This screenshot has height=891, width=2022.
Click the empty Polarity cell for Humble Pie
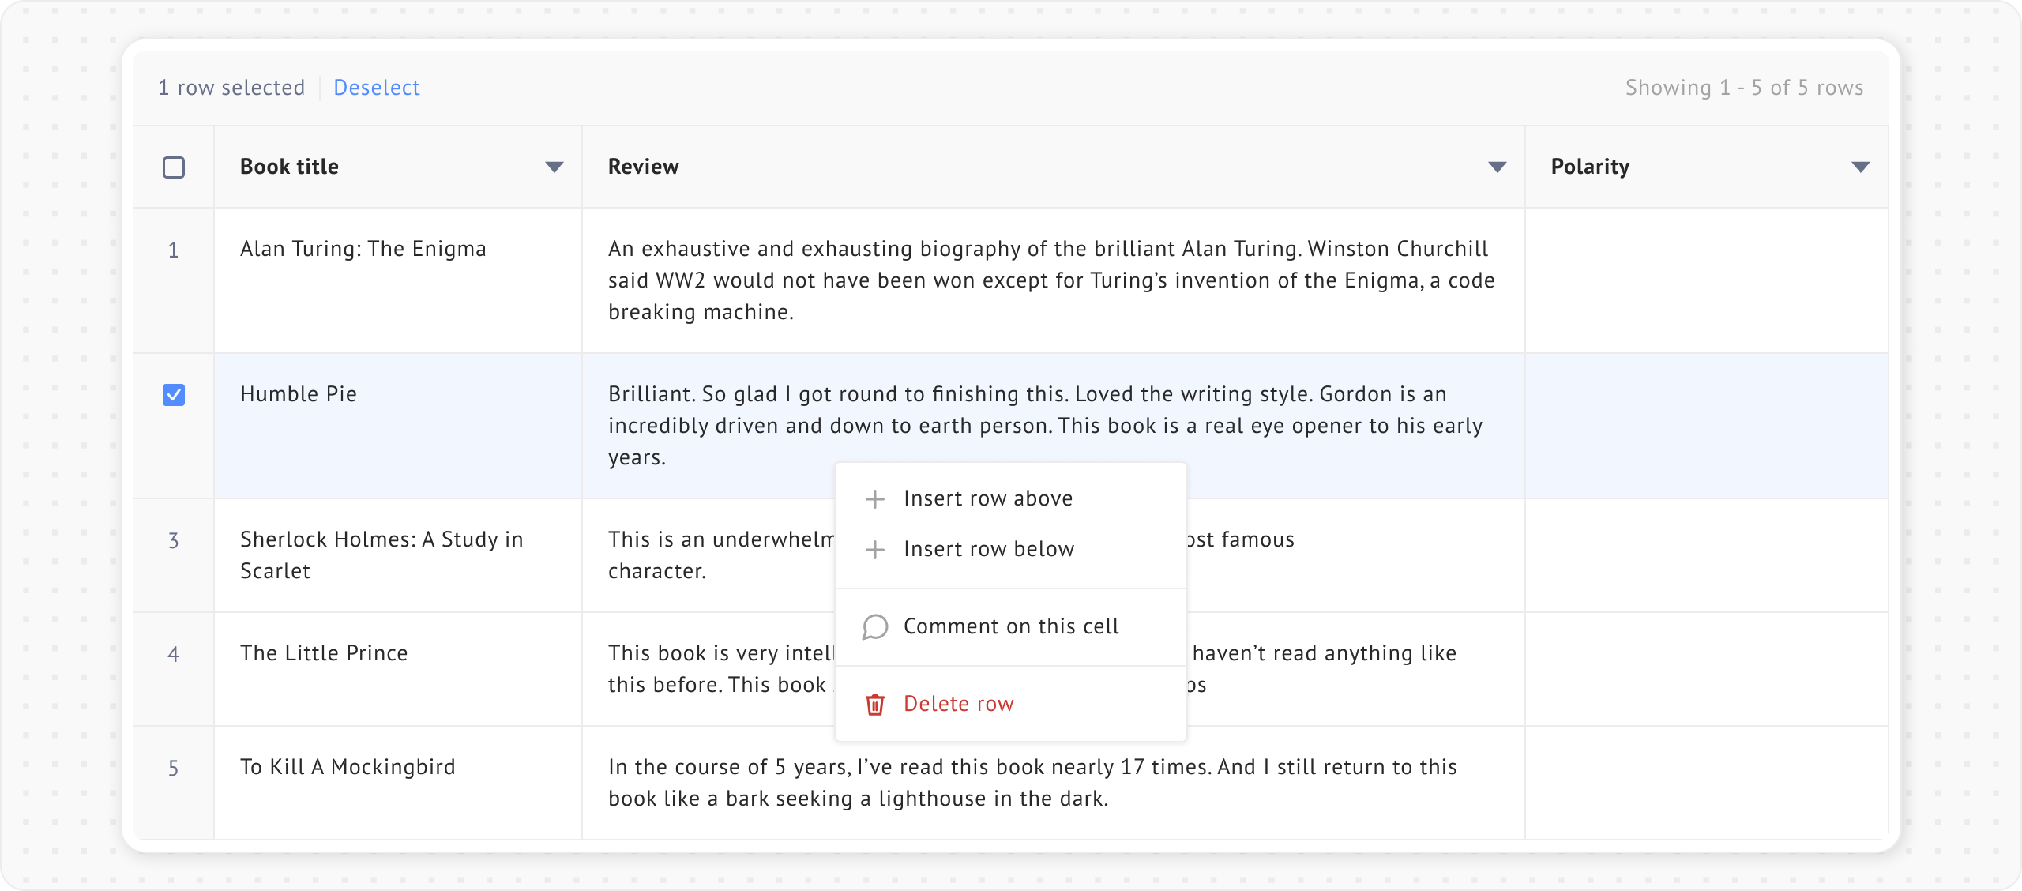[x=1706, y=426]
